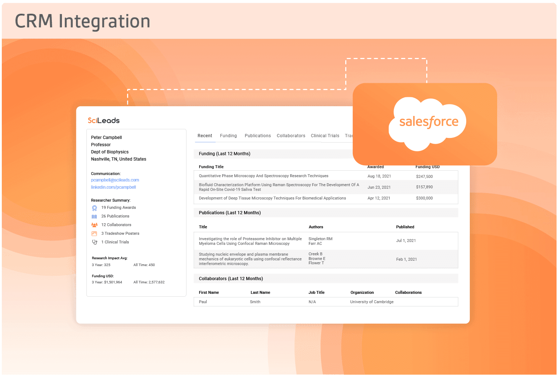The height and width of the screenshot is (377, 558).
Task: Click the $300,000 funding amount
Action: (x=424, y=198)
